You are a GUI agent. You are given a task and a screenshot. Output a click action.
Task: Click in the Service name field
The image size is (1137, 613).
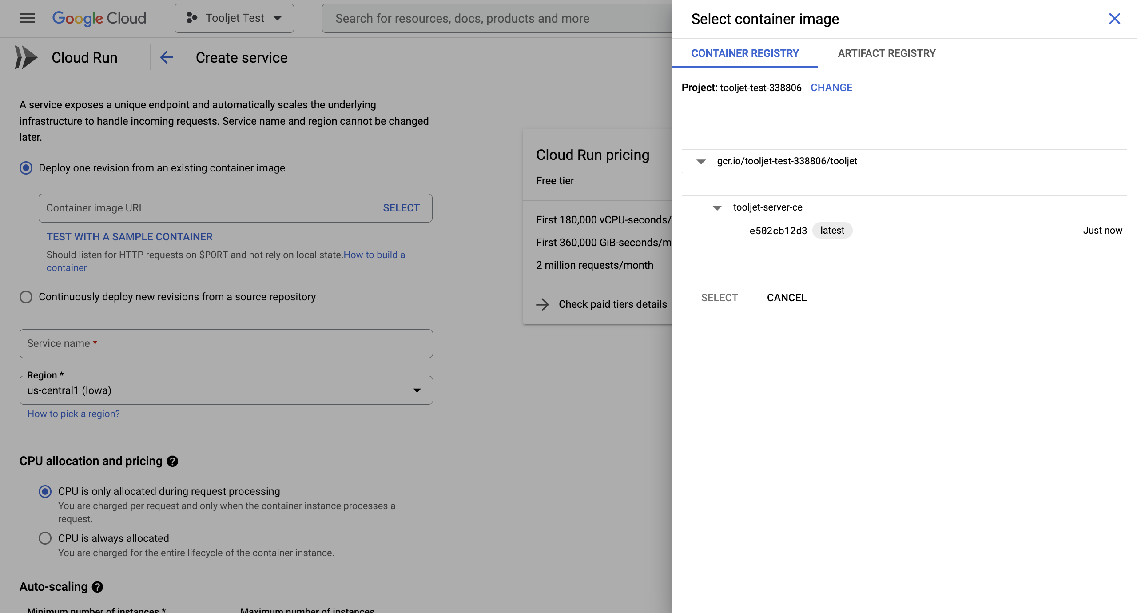click(x=226, y=343)
